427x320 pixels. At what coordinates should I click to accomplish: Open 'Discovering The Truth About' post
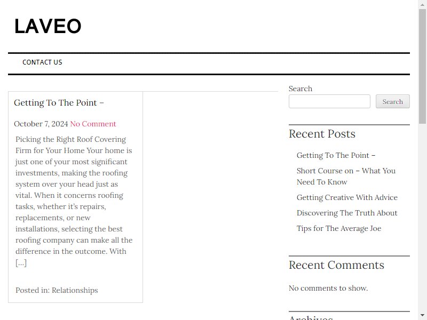346,213
